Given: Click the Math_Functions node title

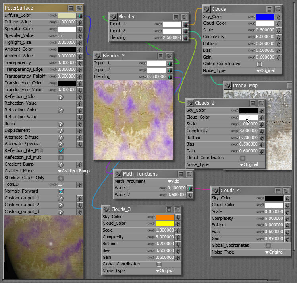Looking at the screenshot, I should (x=140, y=174).
